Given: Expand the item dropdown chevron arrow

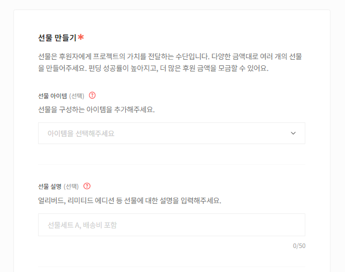Looking at the screenshot, I should (x=294, y=133).
